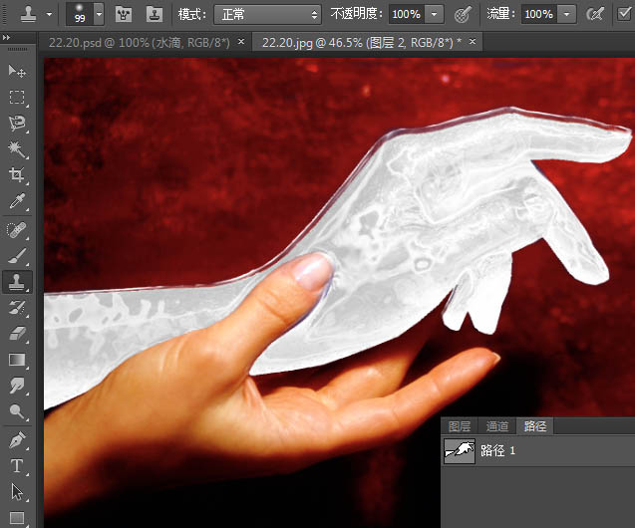This screenshot has width=635, height=528.
Task: Select the Crop tool
Action: click(x=17, y=174)
